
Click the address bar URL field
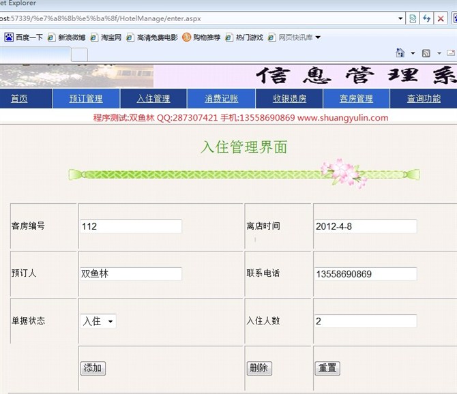click(198, 18)
